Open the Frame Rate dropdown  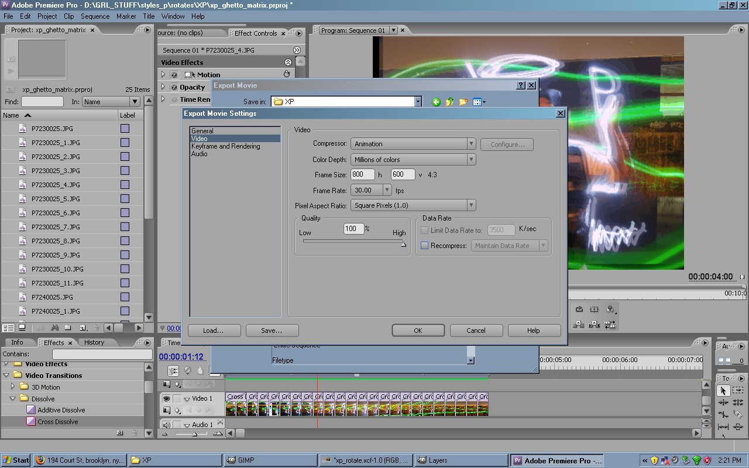tap(387, 190)
